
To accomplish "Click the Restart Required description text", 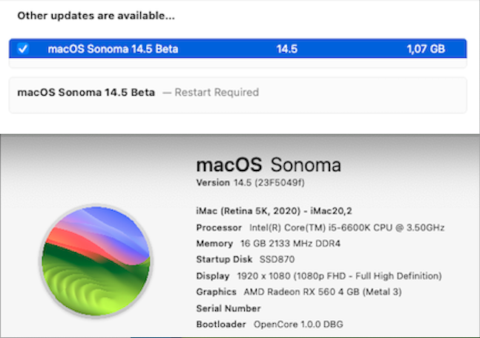I will [x=217, y=92].
